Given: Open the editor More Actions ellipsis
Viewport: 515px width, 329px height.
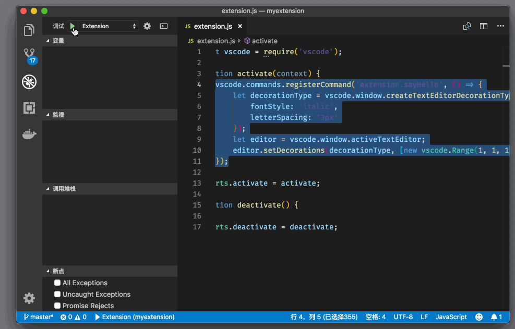Looking at the screenshot, I should pyautogui.click(x=500, y=26).
